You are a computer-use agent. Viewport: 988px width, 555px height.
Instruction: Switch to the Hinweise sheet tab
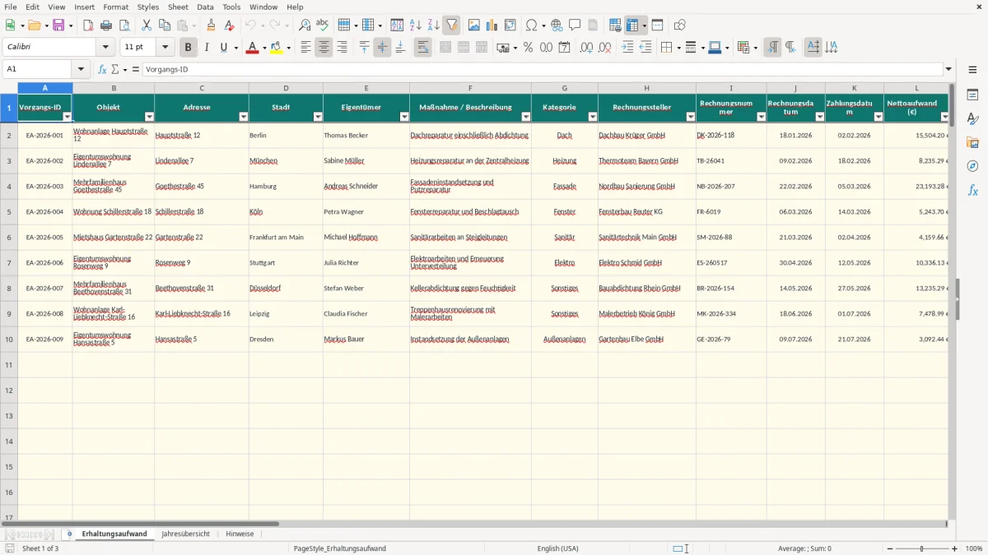coord(240,534)
